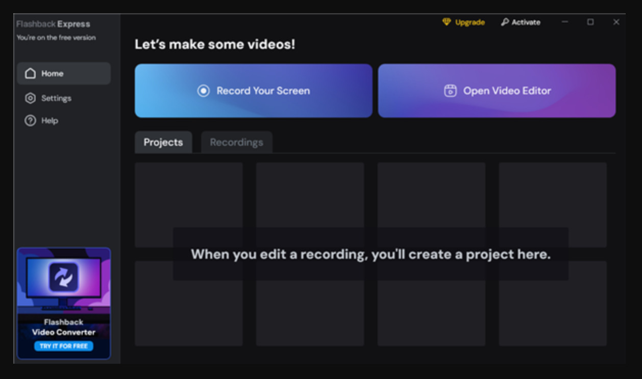Open the Home page label
The height and width of the screenshot is (379, 642).
(53, 73)
